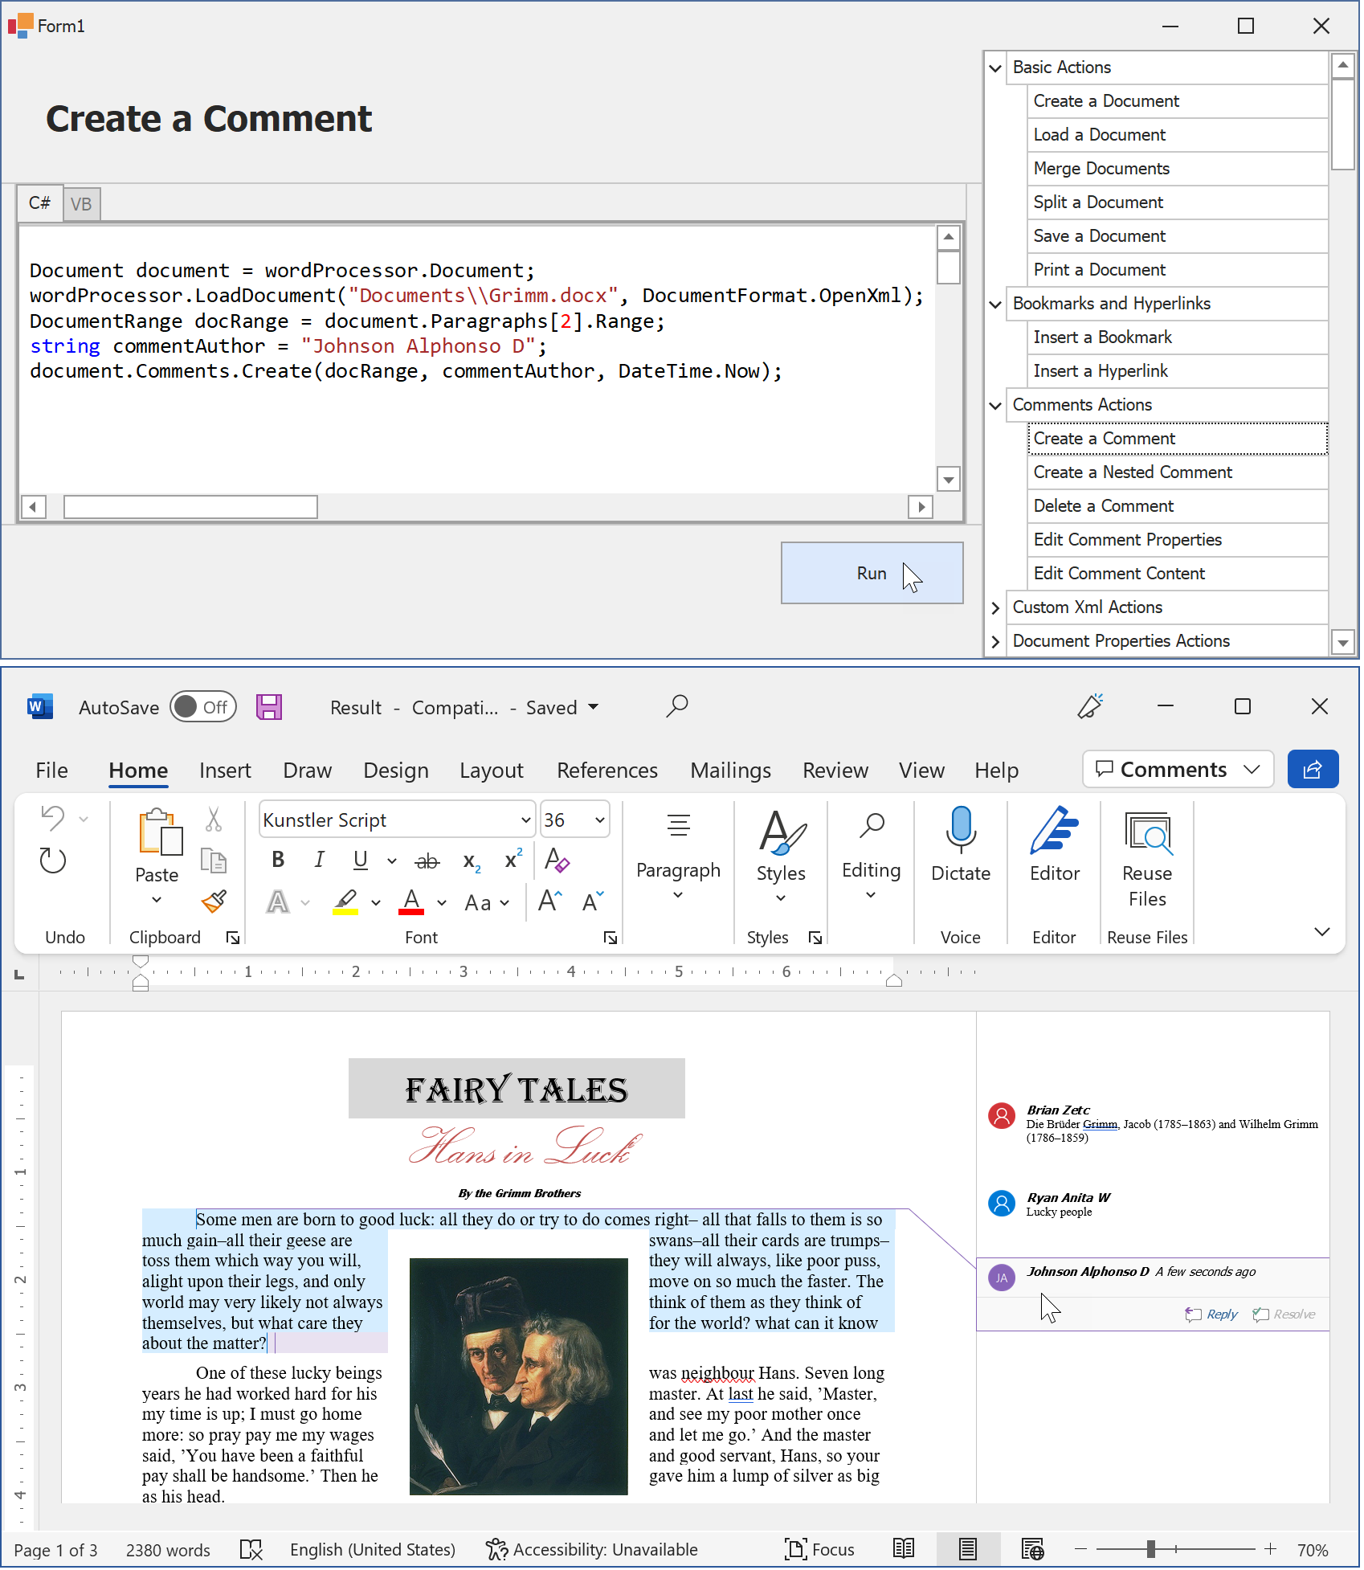Apply Superscript formatting
Screen dimensions: 1364x1570
[x=513, y=859]
